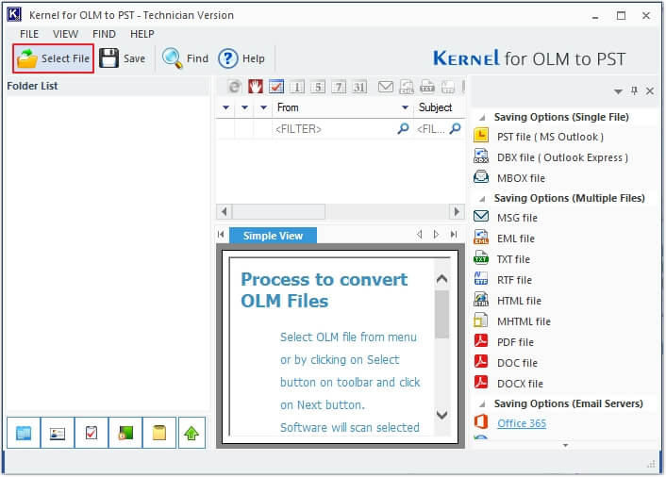
Task: Open the FIND menu
Action: tap(104, 34)
